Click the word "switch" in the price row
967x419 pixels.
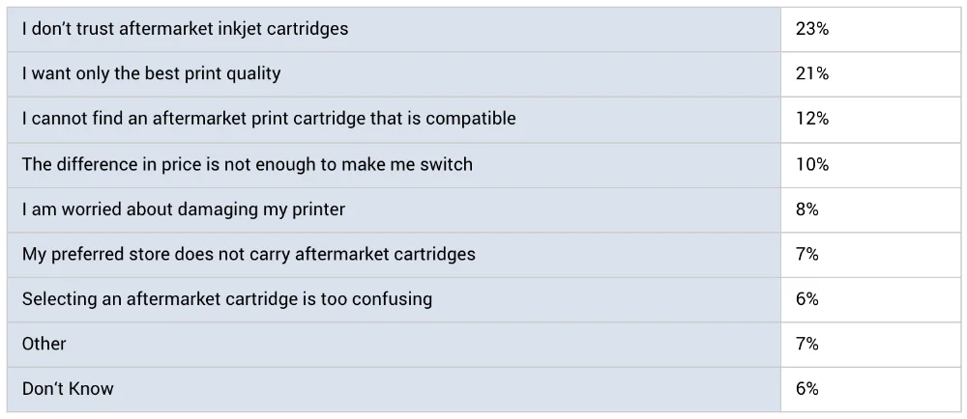pyautogui.click(x=446, y=164)
